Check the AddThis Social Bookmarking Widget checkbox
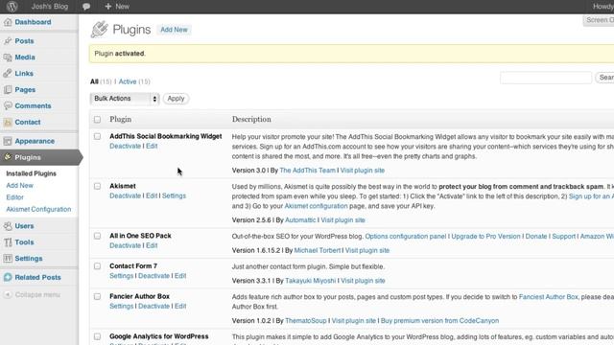The image size is (614, 345). click(x=97, y=136)
